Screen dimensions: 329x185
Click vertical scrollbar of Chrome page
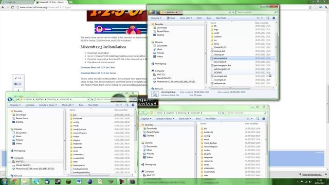click(327, 104)
